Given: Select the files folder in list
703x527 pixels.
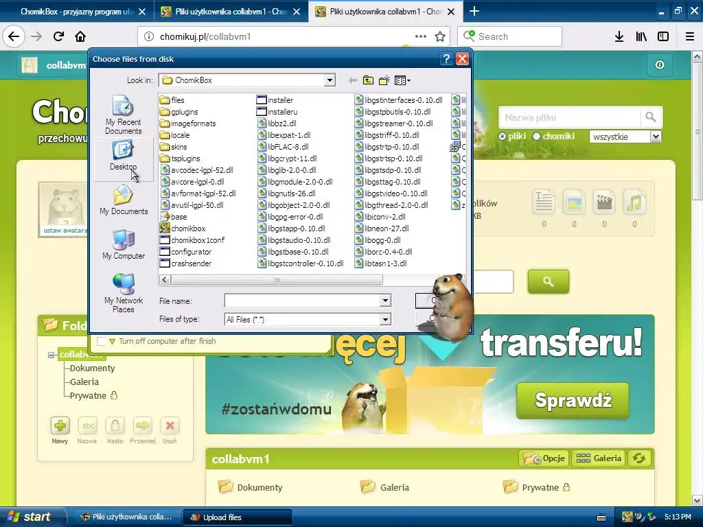Looking at the screenshot, I should coord(172,100).
